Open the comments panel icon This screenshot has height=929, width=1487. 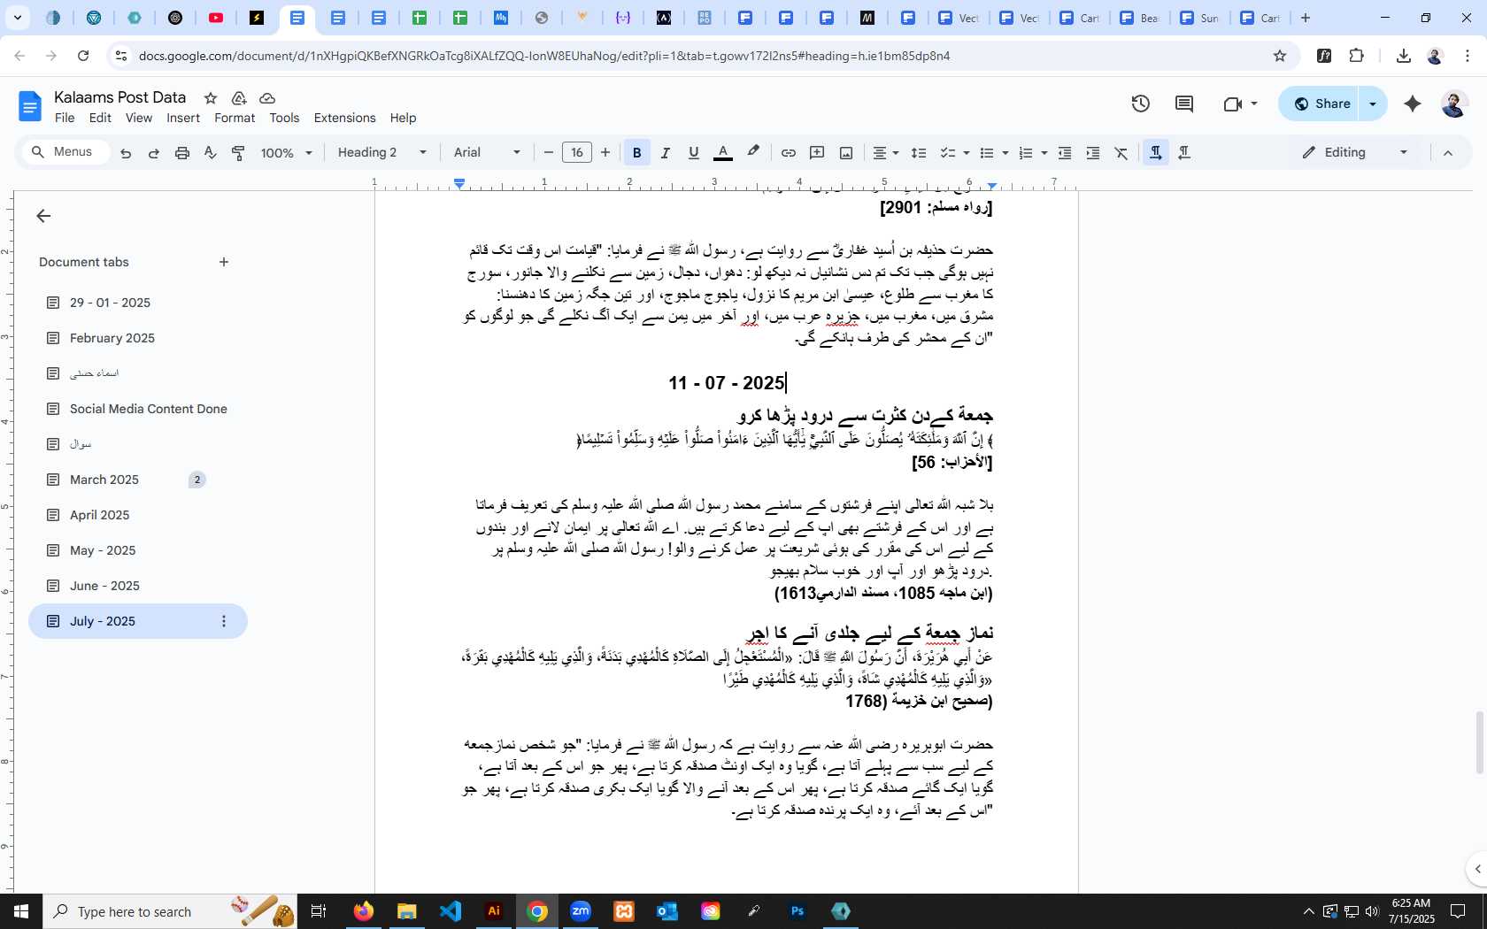click(1184, 104)
